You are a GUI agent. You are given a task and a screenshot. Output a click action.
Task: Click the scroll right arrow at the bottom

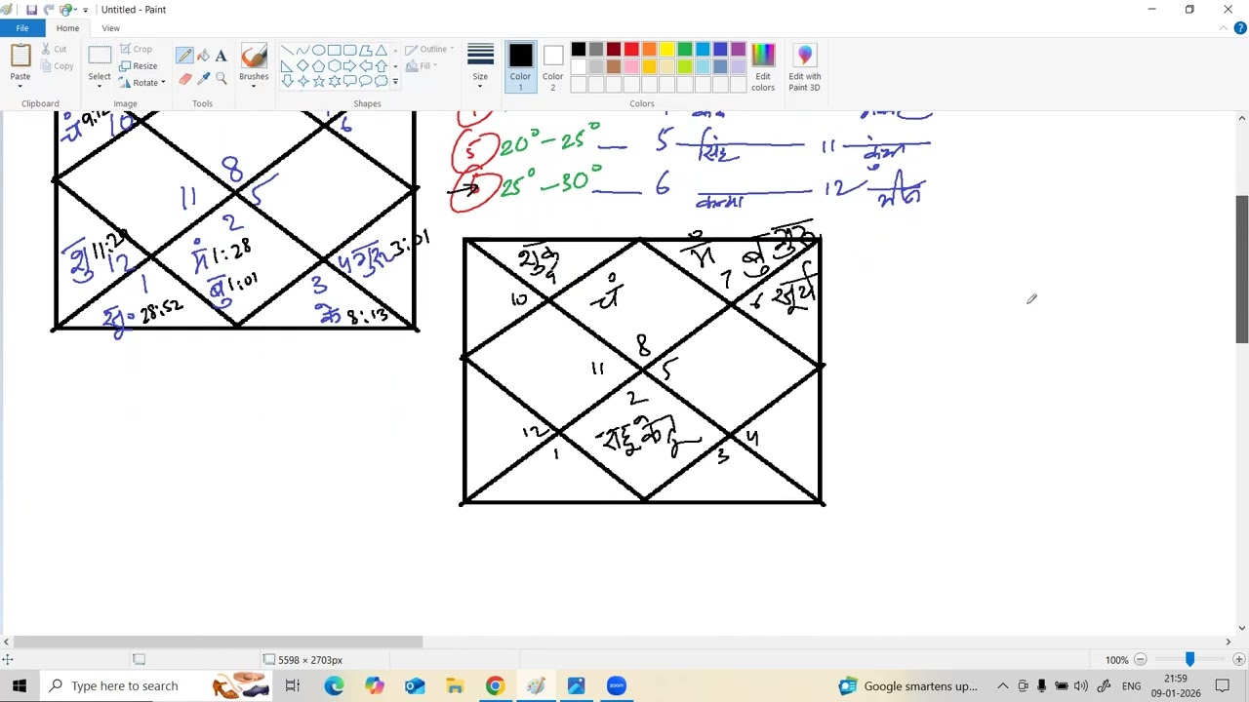click(1229, 642)
